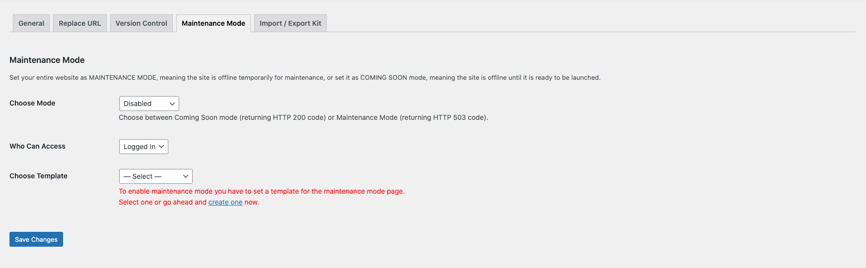
Task: Open the Choose Template select dropdown
Action: (155, 176)
